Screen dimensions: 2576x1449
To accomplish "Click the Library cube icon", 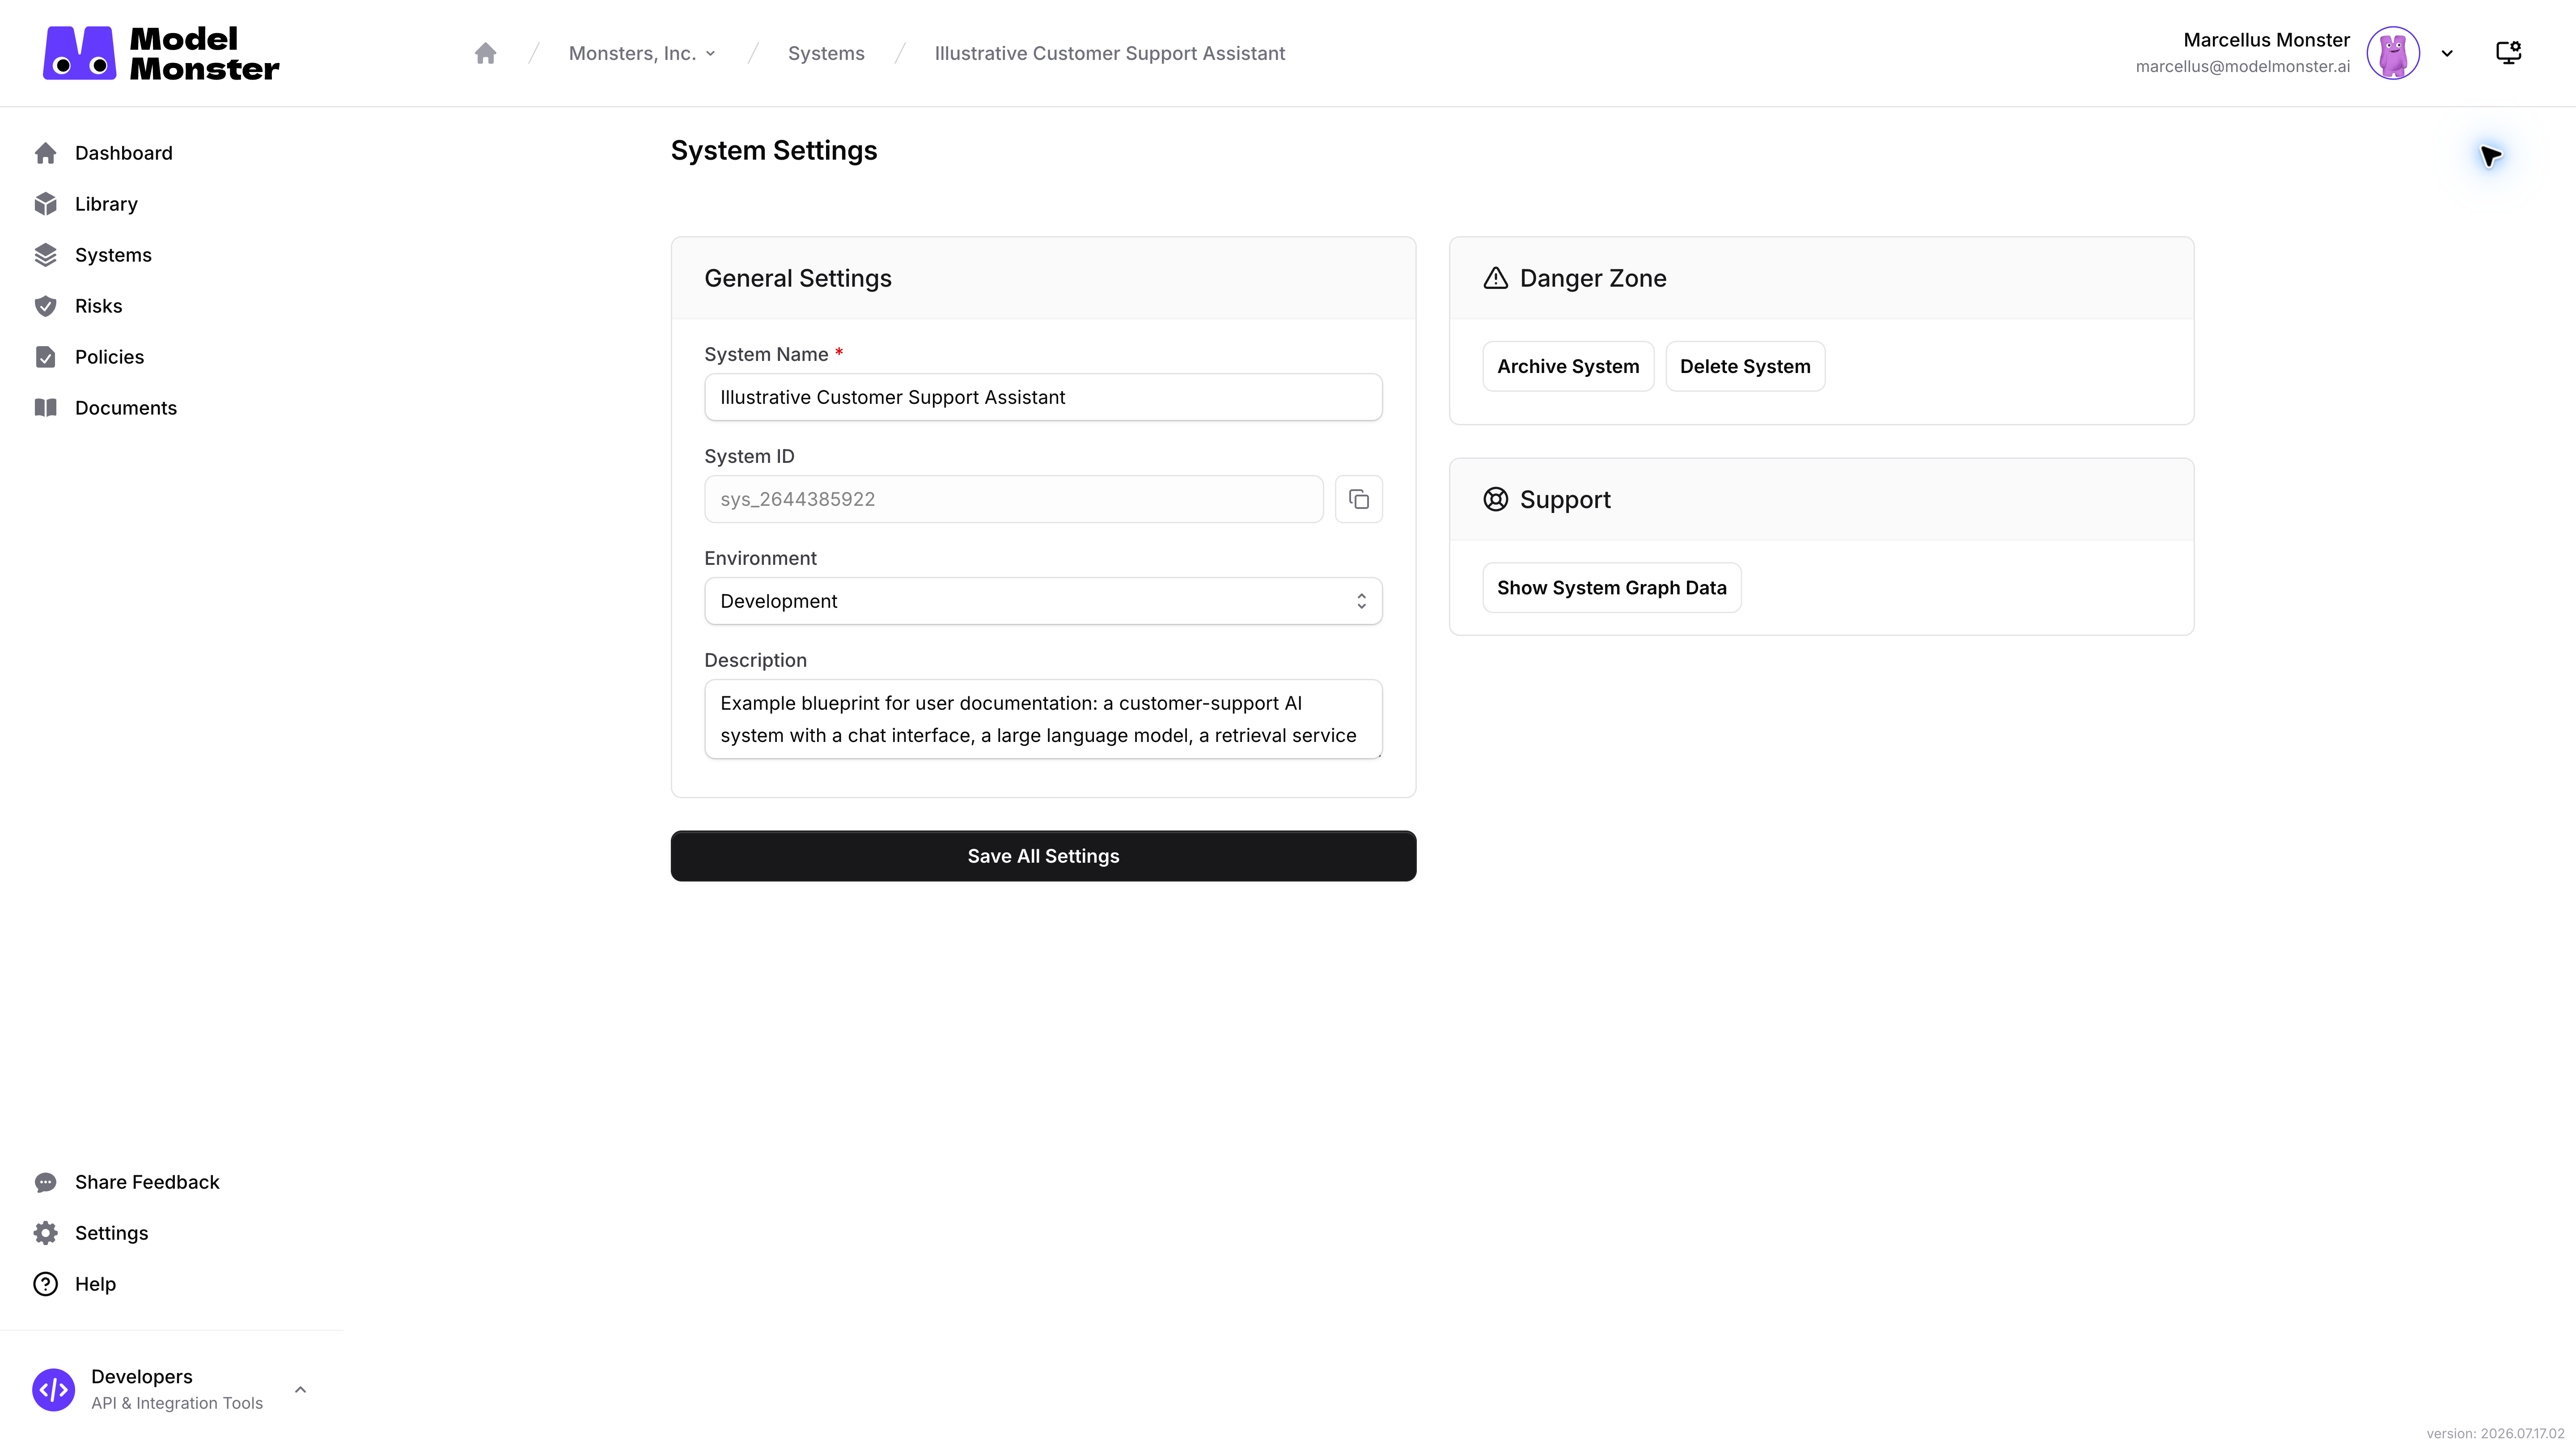I will pos(45,204).
